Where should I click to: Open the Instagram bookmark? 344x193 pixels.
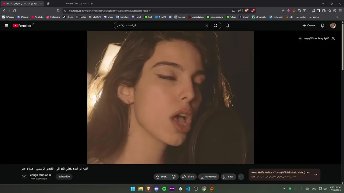53,17
